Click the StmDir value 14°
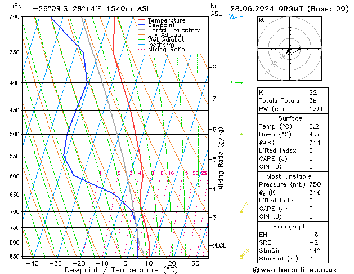 point(315,250)
